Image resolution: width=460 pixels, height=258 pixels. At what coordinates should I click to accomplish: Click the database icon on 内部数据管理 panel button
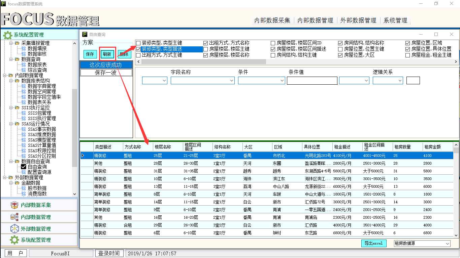[x=14, y=217]
